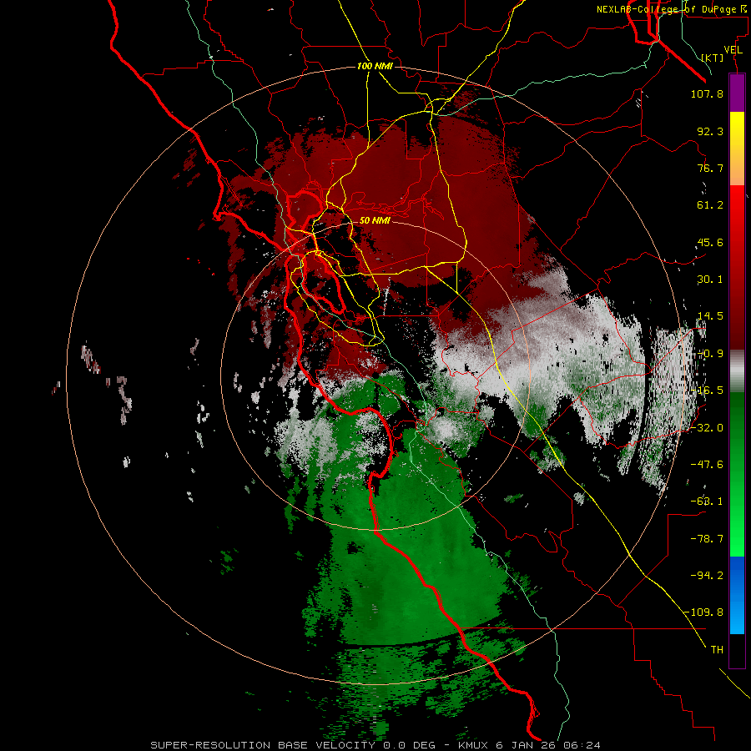Click the 14.5 legend value
Screen dimensions: 751x751
tap(710, 316)
